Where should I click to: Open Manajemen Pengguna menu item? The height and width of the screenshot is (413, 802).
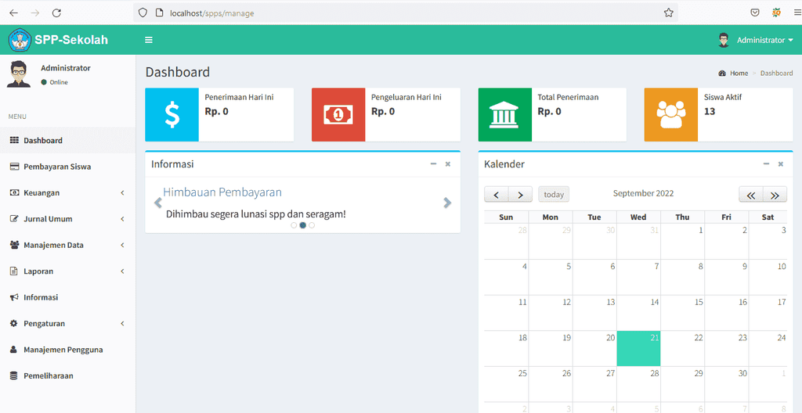click(67, 350)
